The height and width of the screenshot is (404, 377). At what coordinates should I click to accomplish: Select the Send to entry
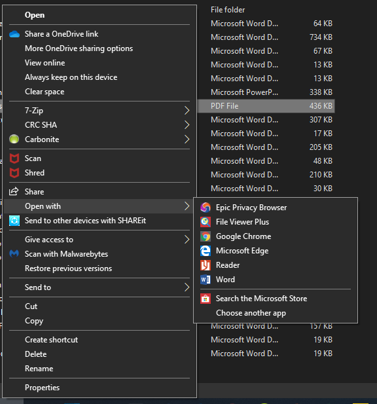coord(99,287)
